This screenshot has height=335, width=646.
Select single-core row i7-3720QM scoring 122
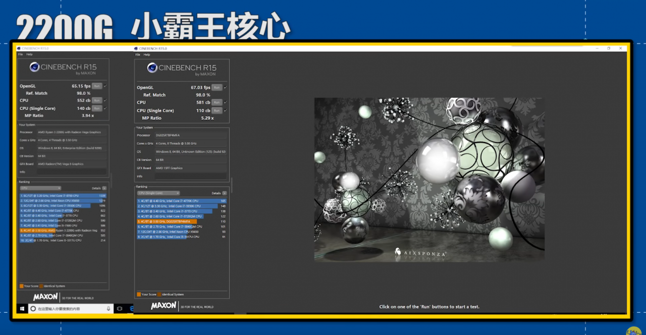point(182,216)
